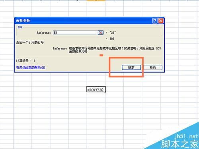Click the 确定 confirm button

pyautogui.click(x=131, y=68)
